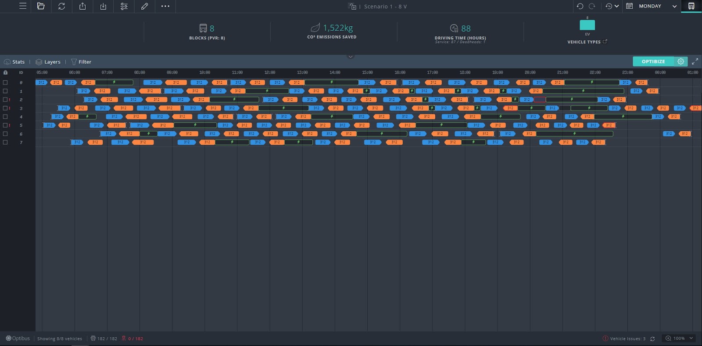Click the teal EV vehicle swatch
The height and width of the screenshot is (346, 702).
(587, 25)
